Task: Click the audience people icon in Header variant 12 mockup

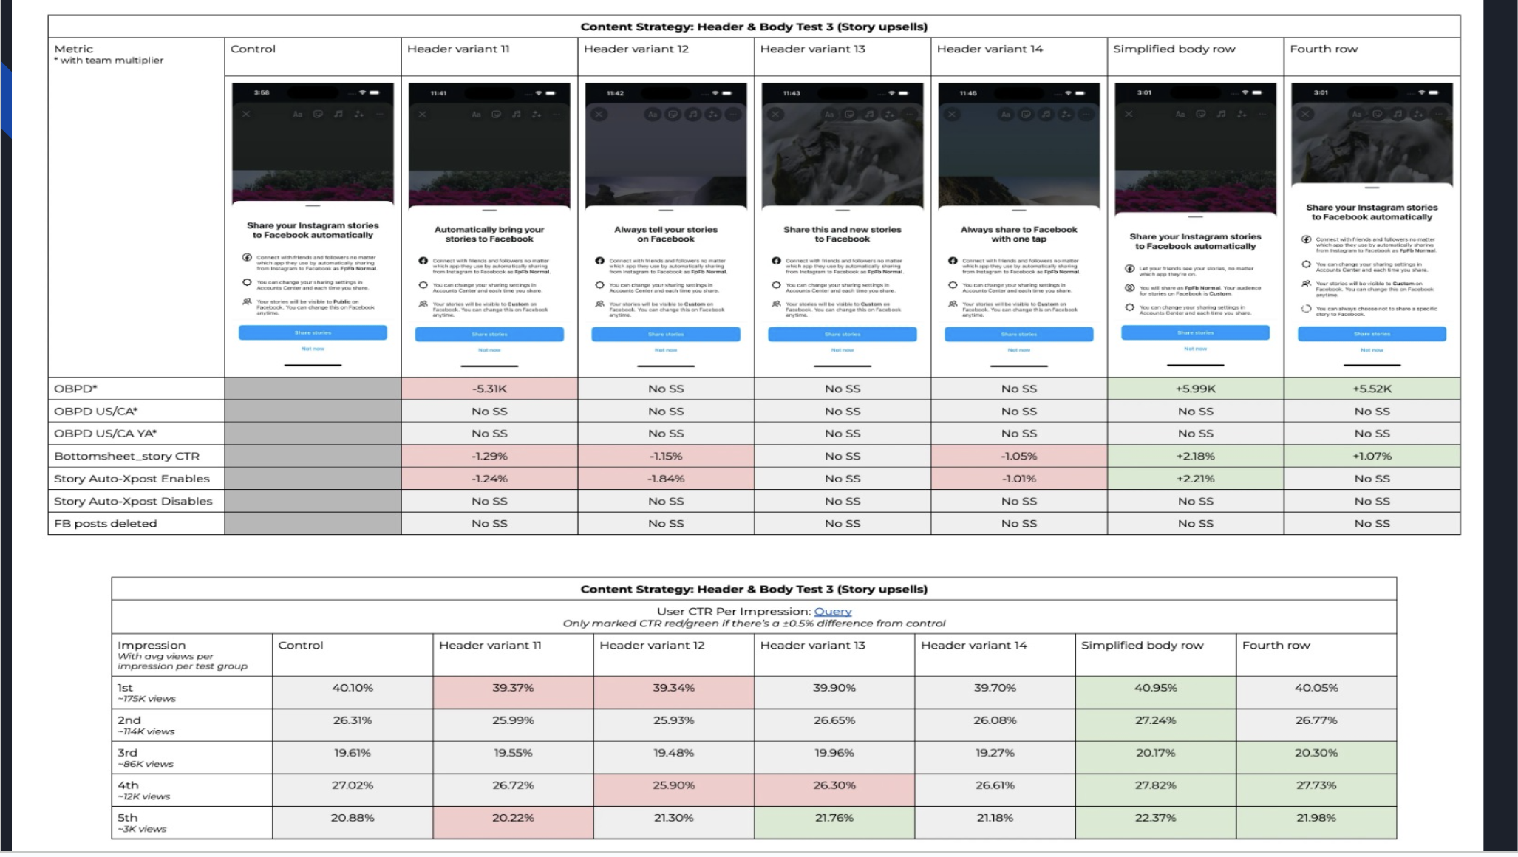Action: [x=599, y=304]
